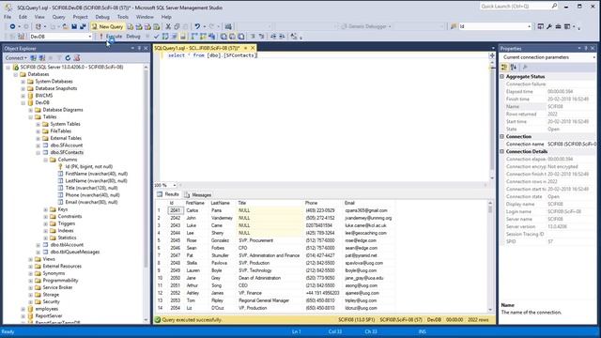Expand the System Databases node
The image size is (601, 338).
(23, 82)
